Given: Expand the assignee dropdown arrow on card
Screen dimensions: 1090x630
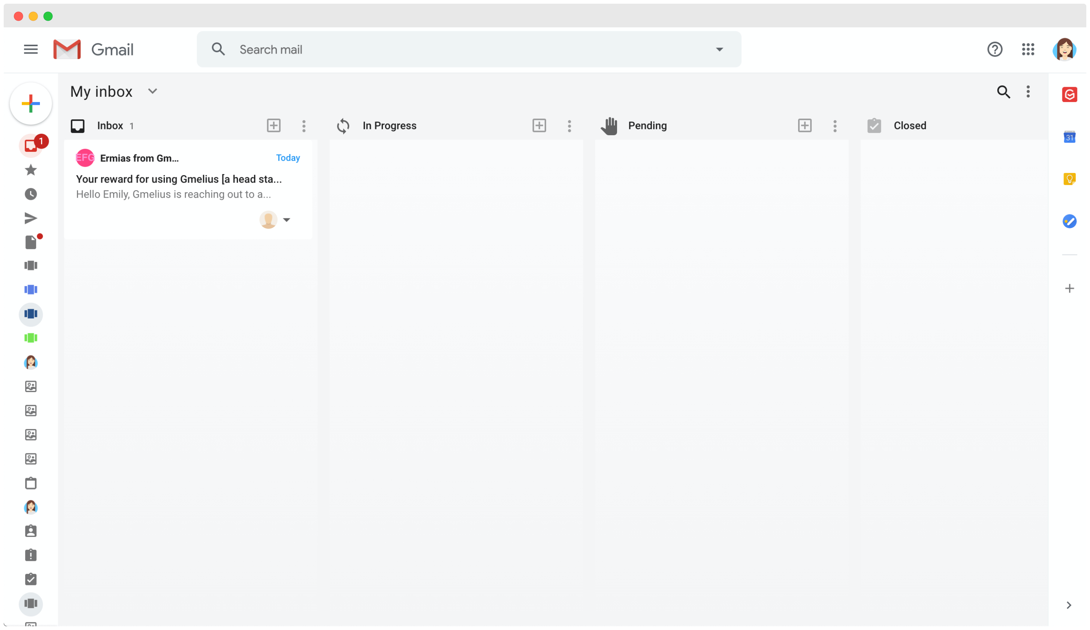Looking at the screenshot, I should point(286,220).
